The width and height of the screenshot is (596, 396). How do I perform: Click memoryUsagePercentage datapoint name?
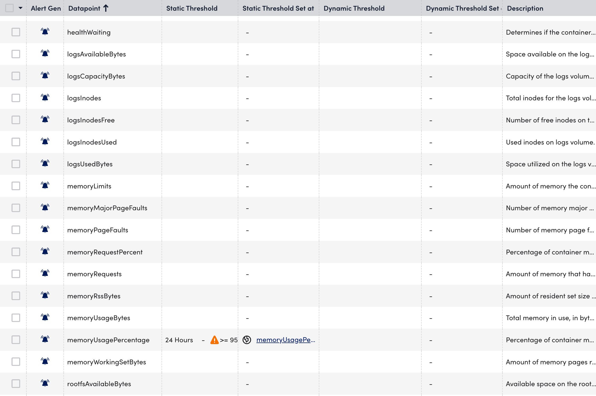[108, 340]
